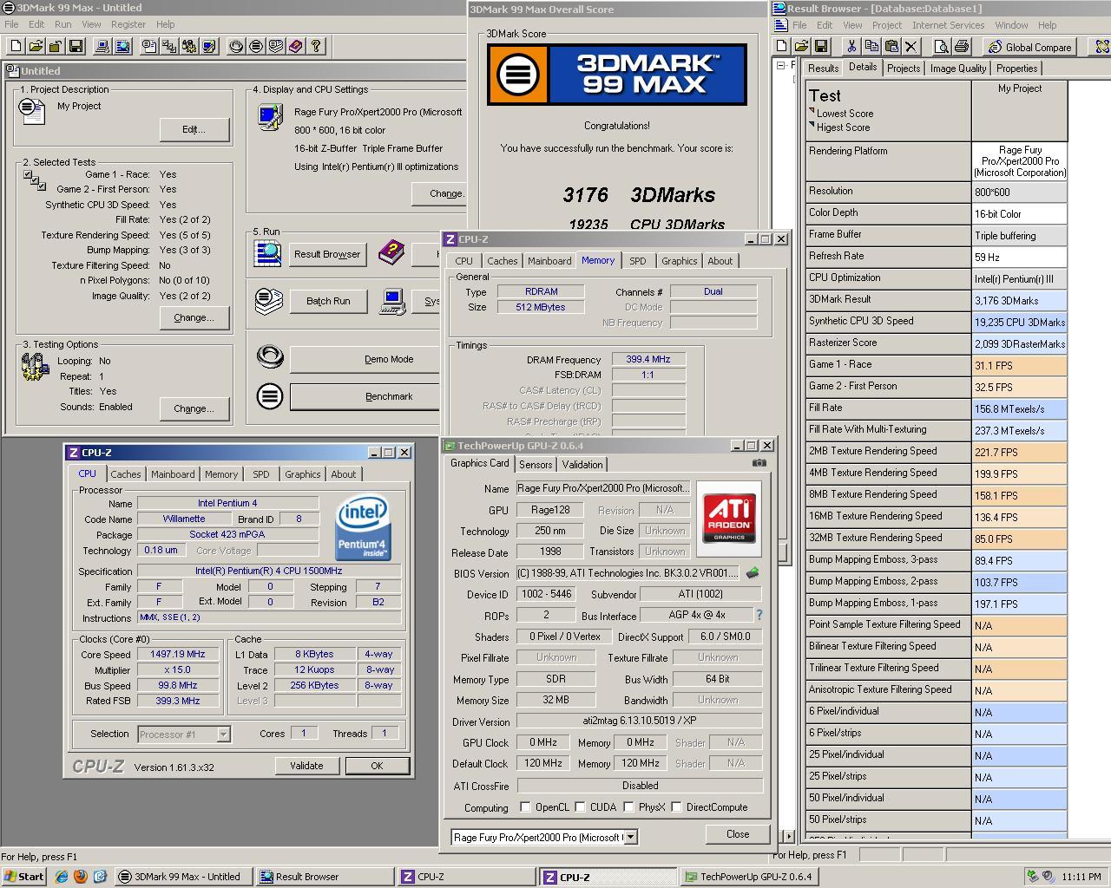Switch to Projects tab in Result Browser
The height and width of the screenshot is (888, 1111).
904,69
